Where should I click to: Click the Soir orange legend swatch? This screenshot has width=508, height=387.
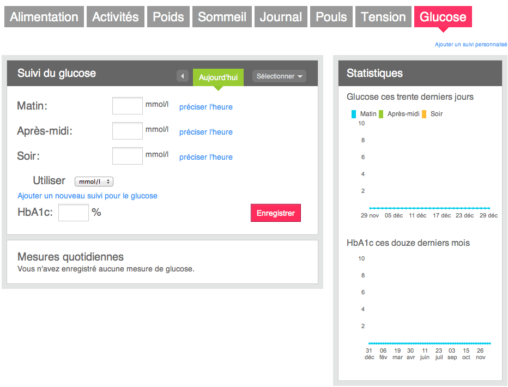pyautogui.click(x=424, y=114)
